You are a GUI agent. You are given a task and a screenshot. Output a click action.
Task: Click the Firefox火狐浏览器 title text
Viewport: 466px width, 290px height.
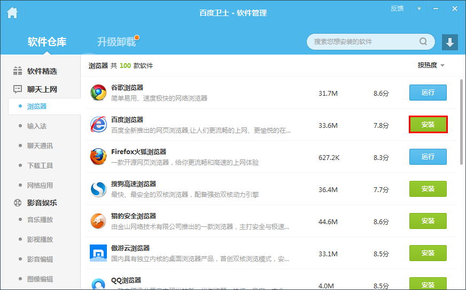click(139, 152)
